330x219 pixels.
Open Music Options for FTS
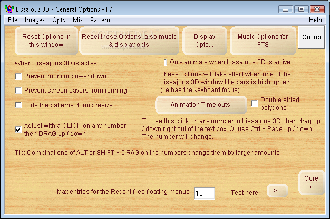tap(263, 41)
